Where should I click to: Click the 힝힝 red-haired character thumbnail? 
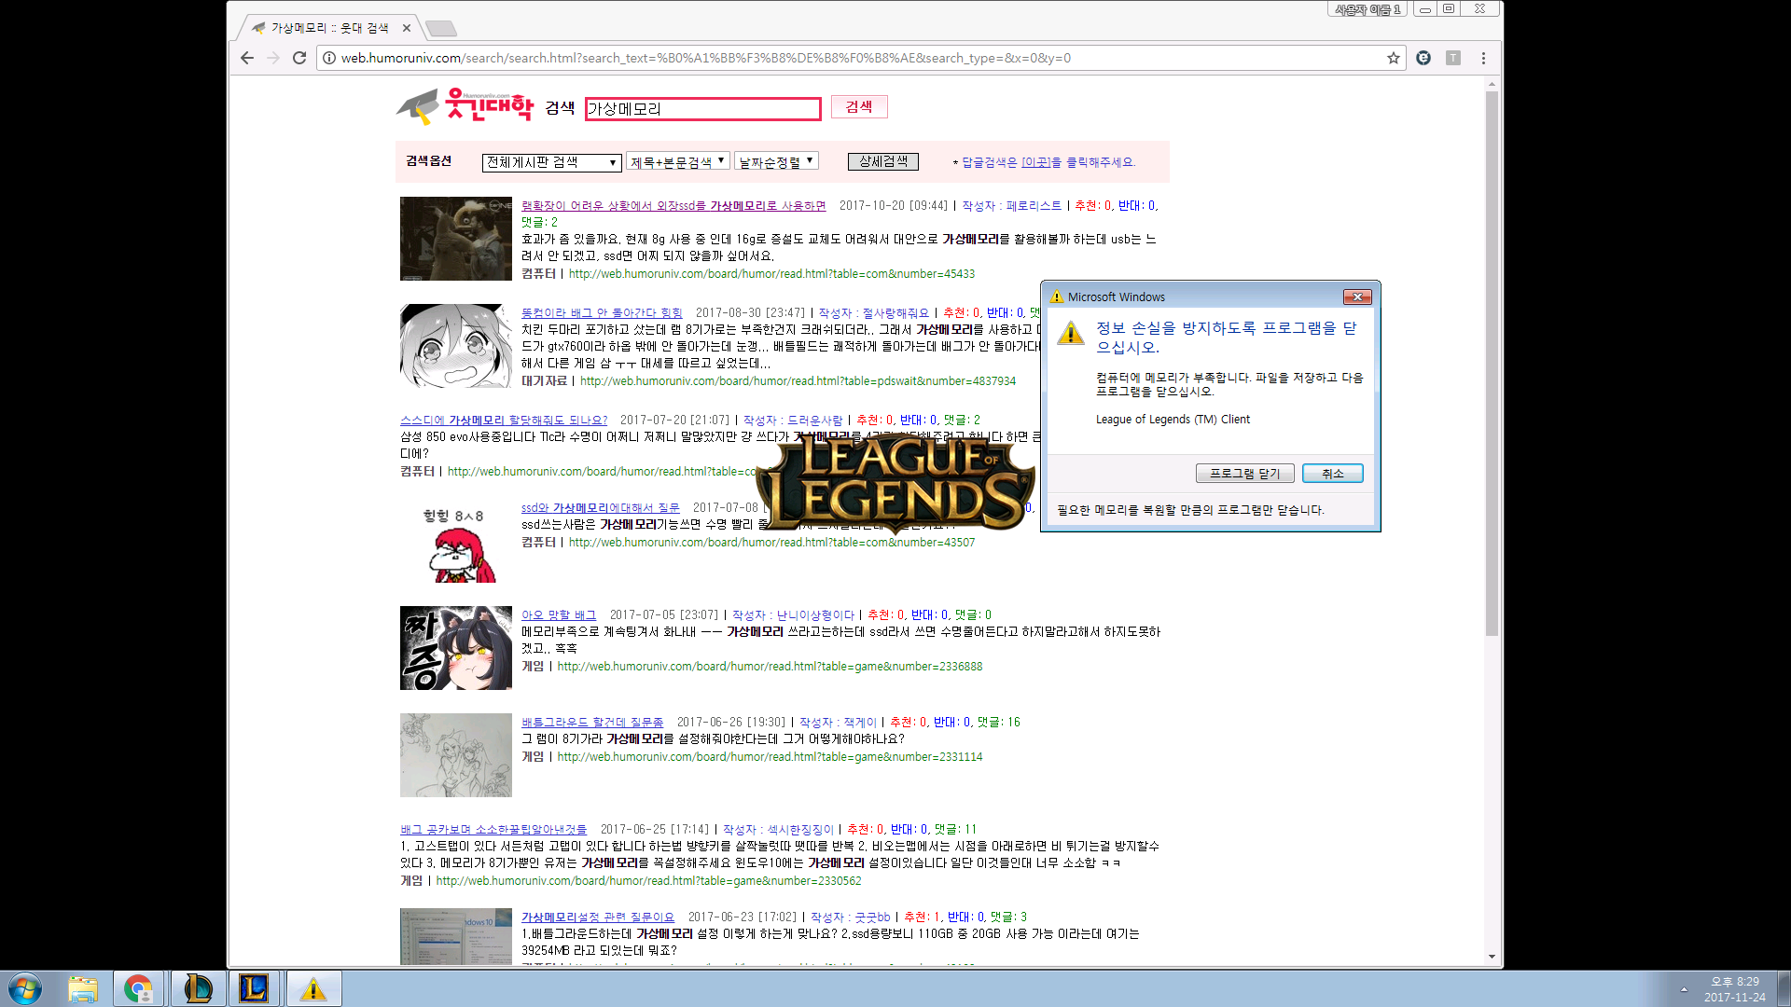click(x=456, y=543)
